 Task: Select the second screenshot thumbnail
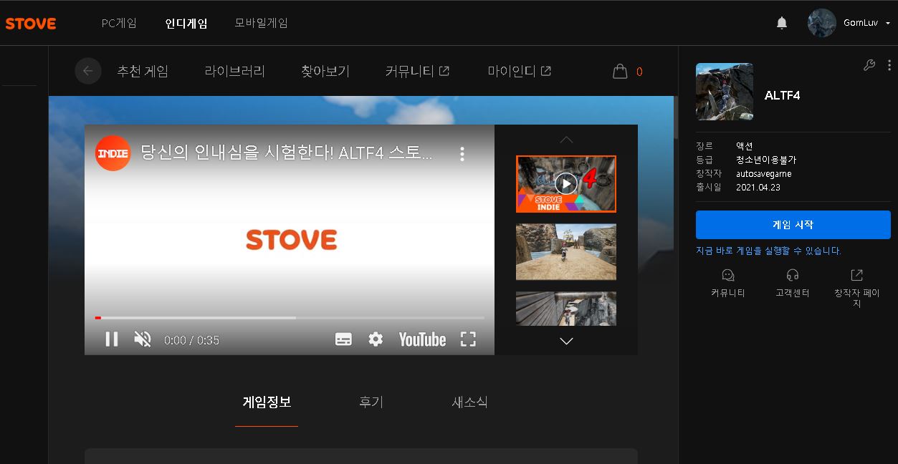566,251
